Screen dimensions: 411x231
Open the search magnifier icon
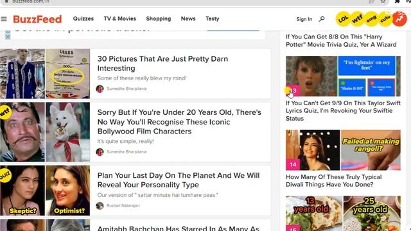point(322,19)
